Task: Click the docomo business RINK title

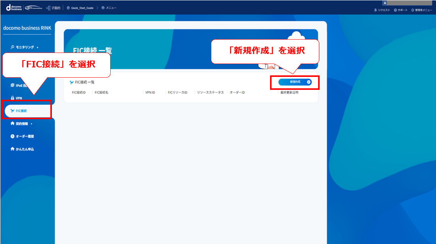Action: 27,28
